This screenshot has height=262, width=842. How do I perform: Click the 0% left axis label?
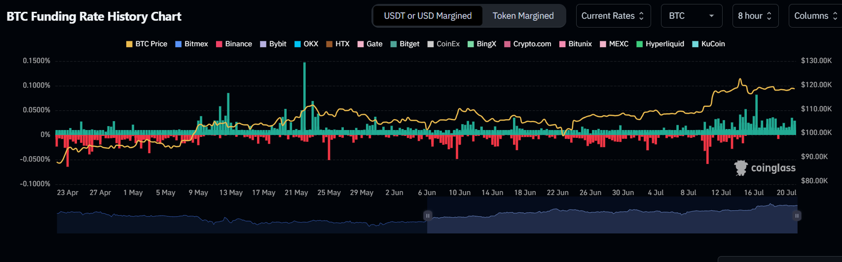coord(45,134)
